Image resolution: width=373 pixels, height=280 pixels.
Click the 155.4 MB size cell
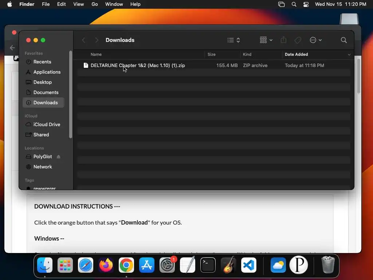(227, 66)
